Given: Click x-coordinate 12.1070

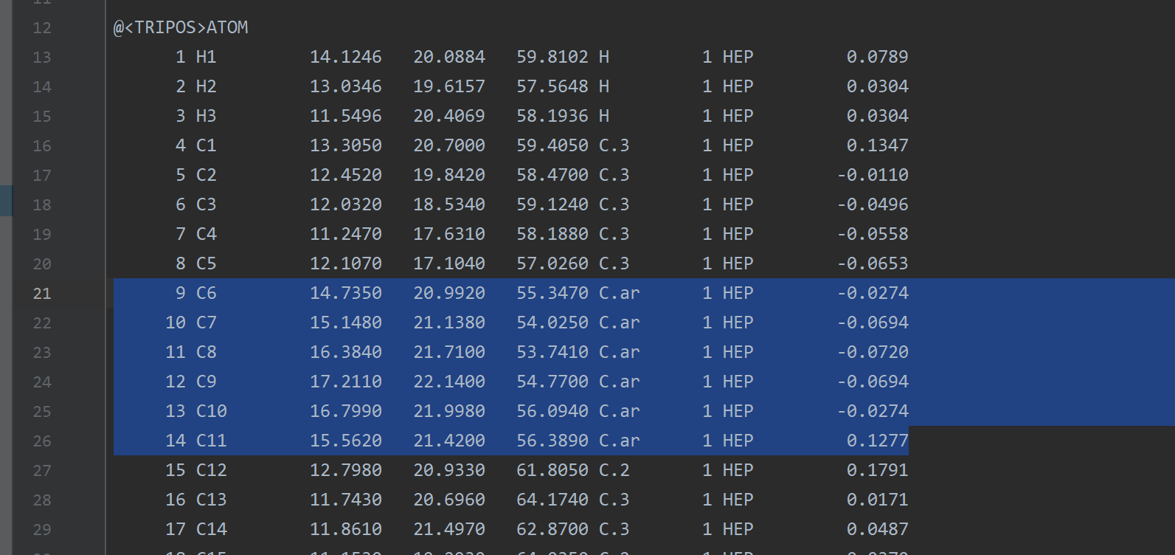Looking at the screenshot, I should [x=346, y=263].
